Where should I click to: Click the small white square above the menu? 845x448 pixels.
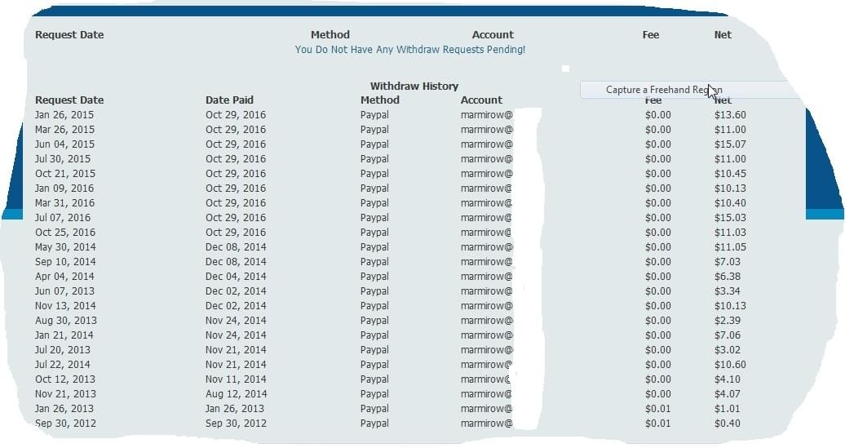pos(565,69)
